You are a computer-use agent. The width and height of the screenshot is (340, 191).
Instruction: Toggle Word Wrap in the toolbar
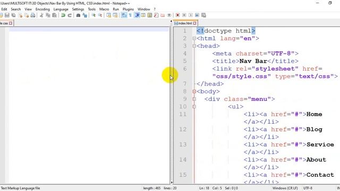coord(124,15)
